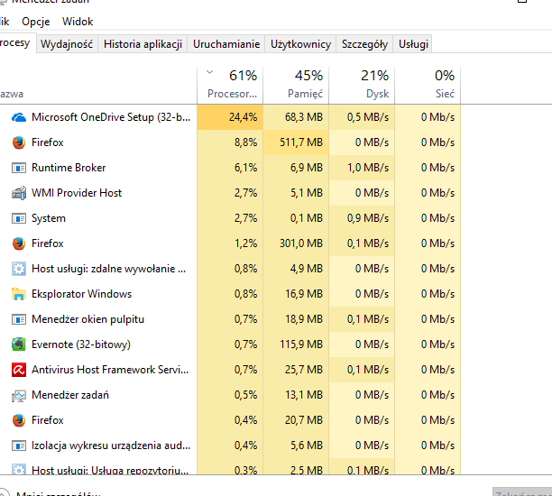The image size is (552, 496).
Task: Sort by the Procesor column header
Action: click(x=230, y=85)
